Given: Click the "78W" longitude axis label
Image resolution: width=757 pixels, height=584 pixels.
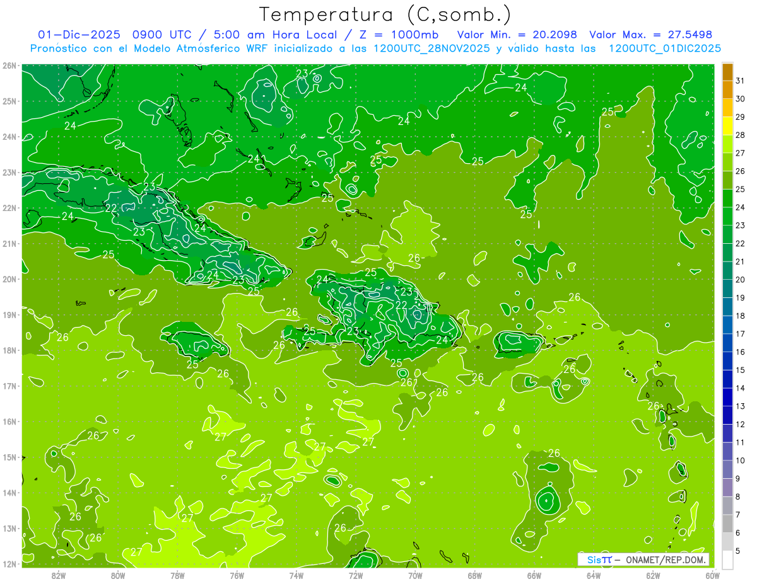Looking at the screenshot, I should click(x=177, y=575).
